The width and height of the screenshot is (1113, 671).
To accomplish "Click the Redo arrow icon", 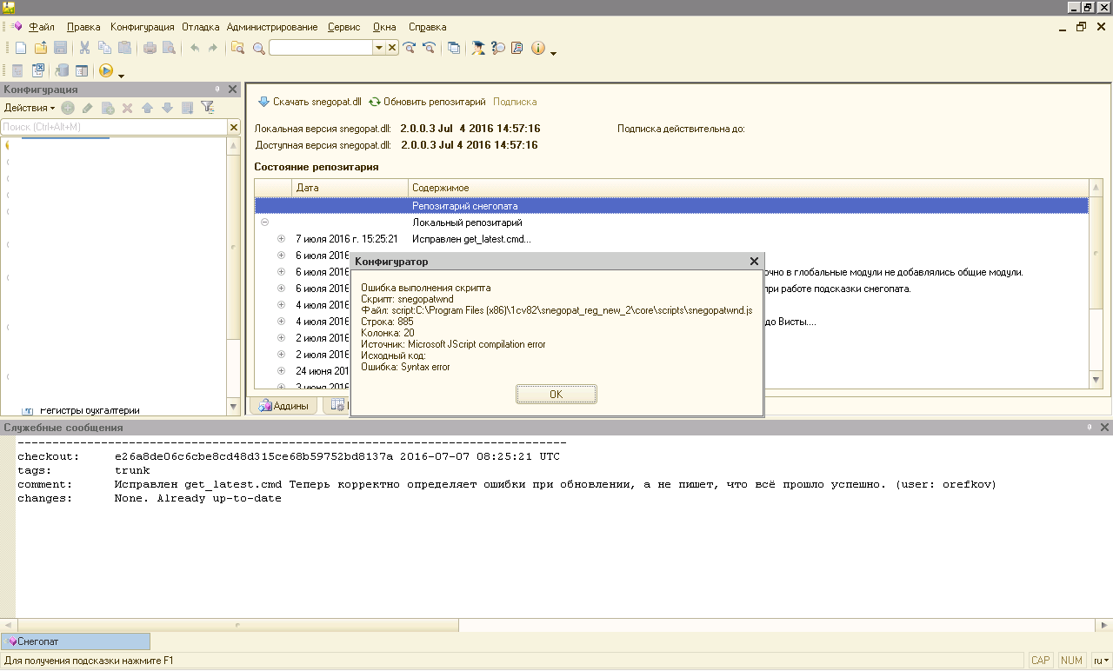I will [x=213, y=48].
